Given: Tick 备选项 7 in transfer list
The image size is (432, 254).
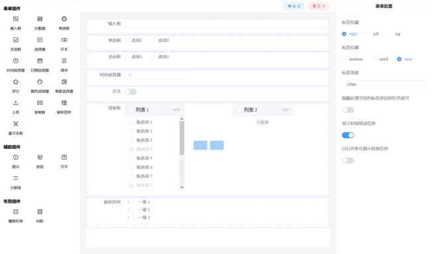Looking at the screenshot, I should (x=132, y=176).
